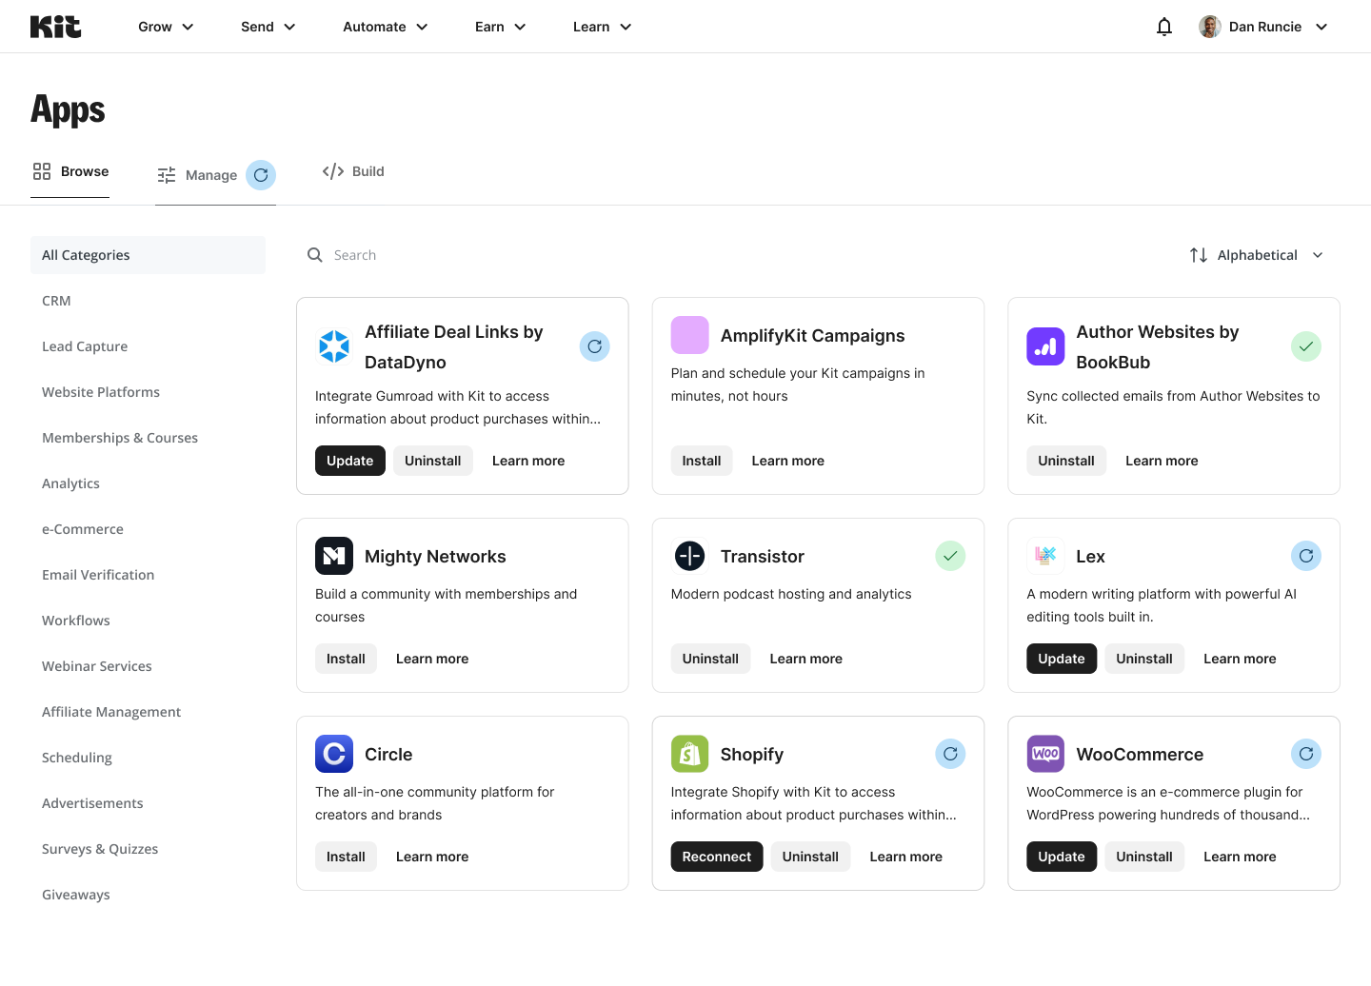The width and height of the screenshot is (1371, 986).
Task: Open the Dan Runcie account menu
Action: tap(1263, 27)
